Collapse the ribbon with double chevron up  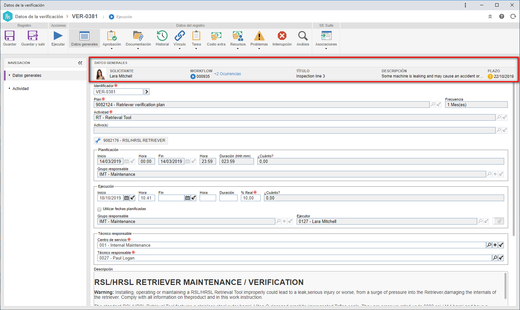pyautogui.click(x=490, y=16)
